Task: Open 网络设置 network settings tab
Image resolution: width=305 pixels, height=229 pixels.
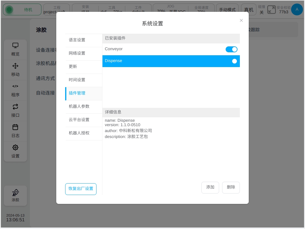Action: click(77, 53)
